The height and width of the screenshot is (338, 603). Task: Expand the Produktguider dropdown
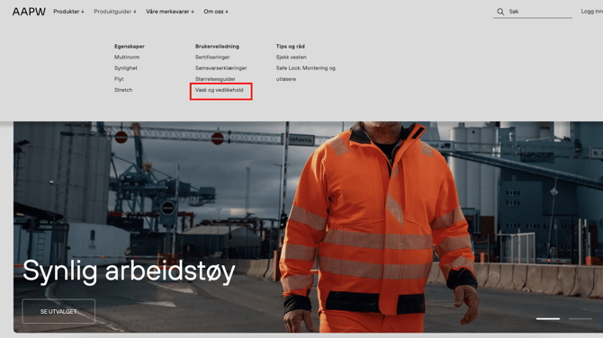115,12
